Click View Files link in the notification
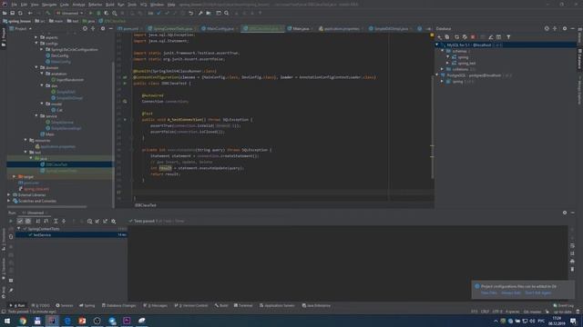 click(x=489, y=292)
